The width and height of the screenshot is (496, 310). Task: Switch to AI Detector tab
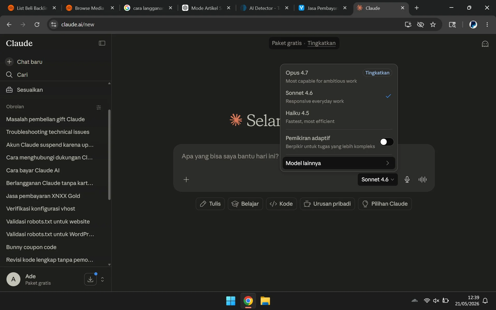(x=264, y=8)
